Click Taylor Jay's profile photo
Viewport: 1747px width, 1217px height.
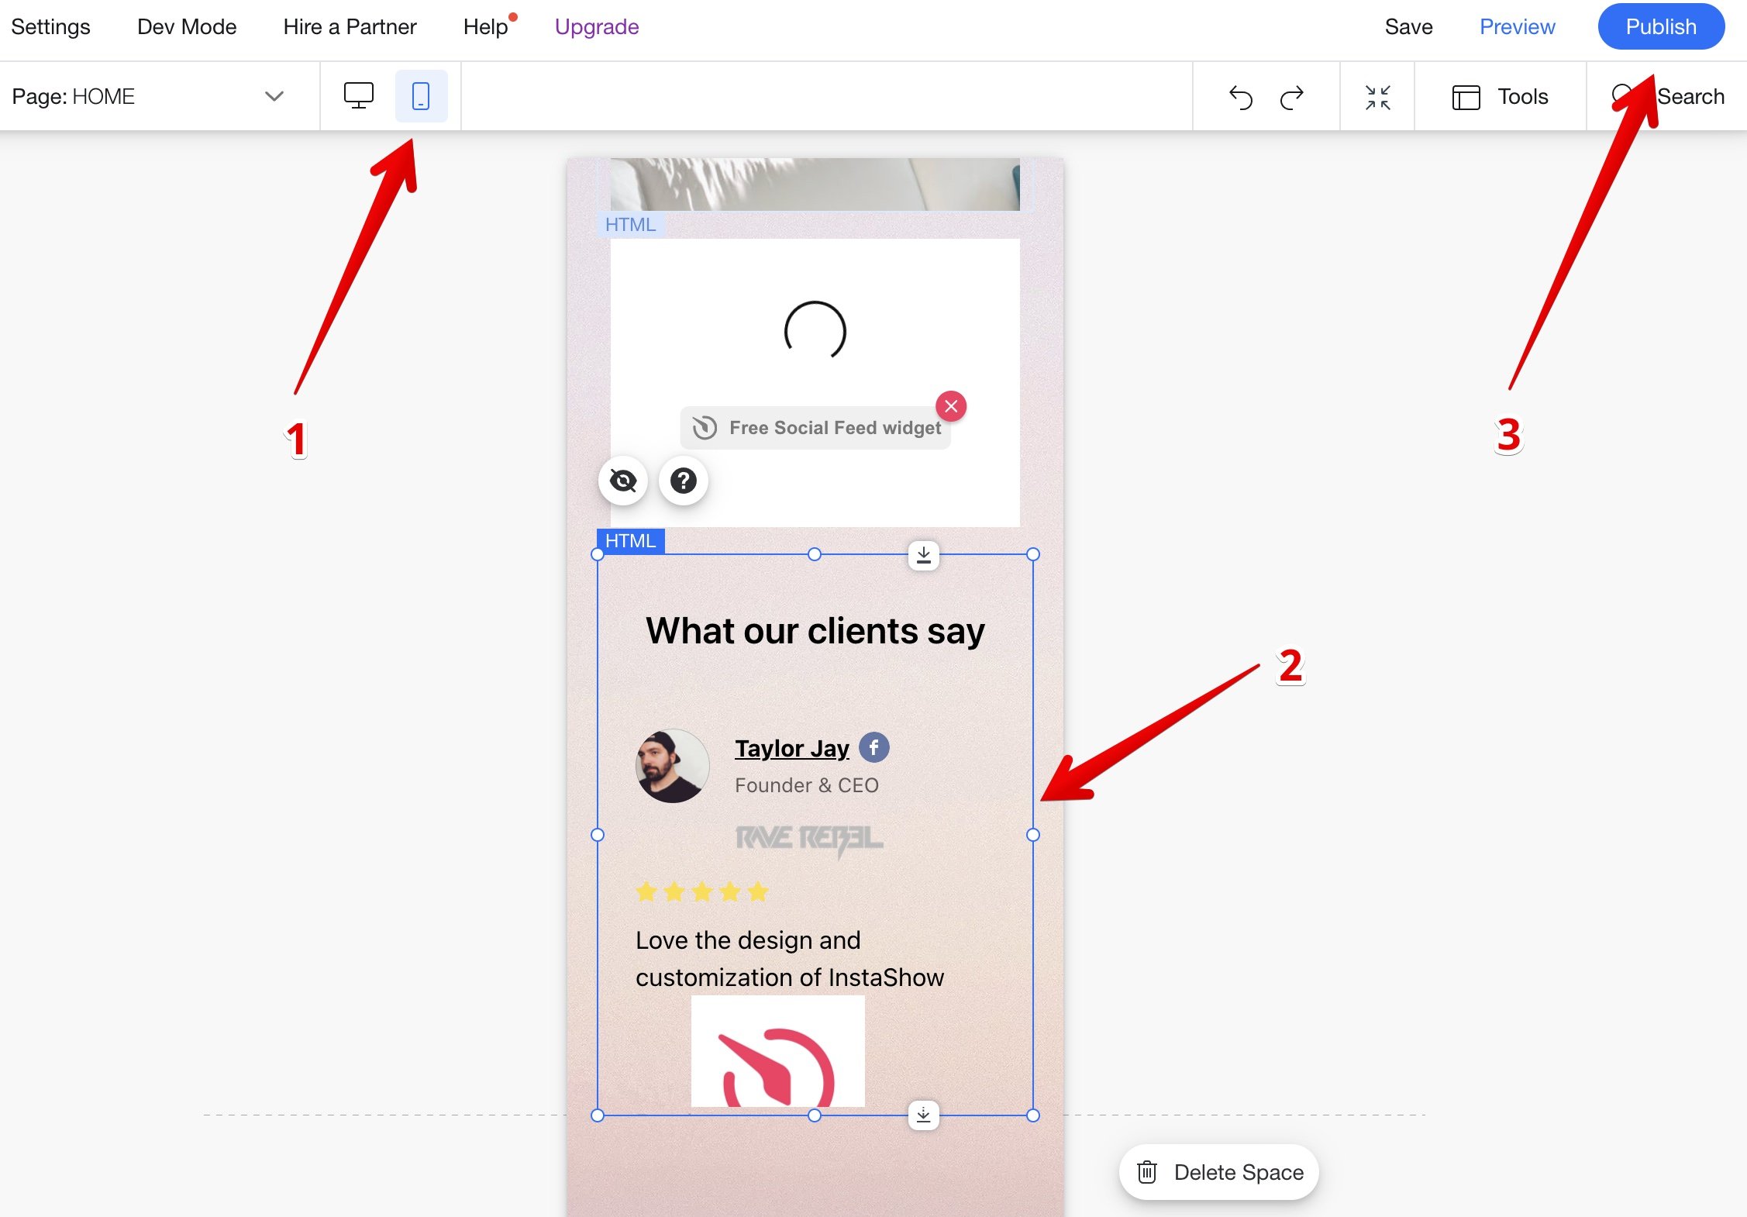[x=672, y=766]
